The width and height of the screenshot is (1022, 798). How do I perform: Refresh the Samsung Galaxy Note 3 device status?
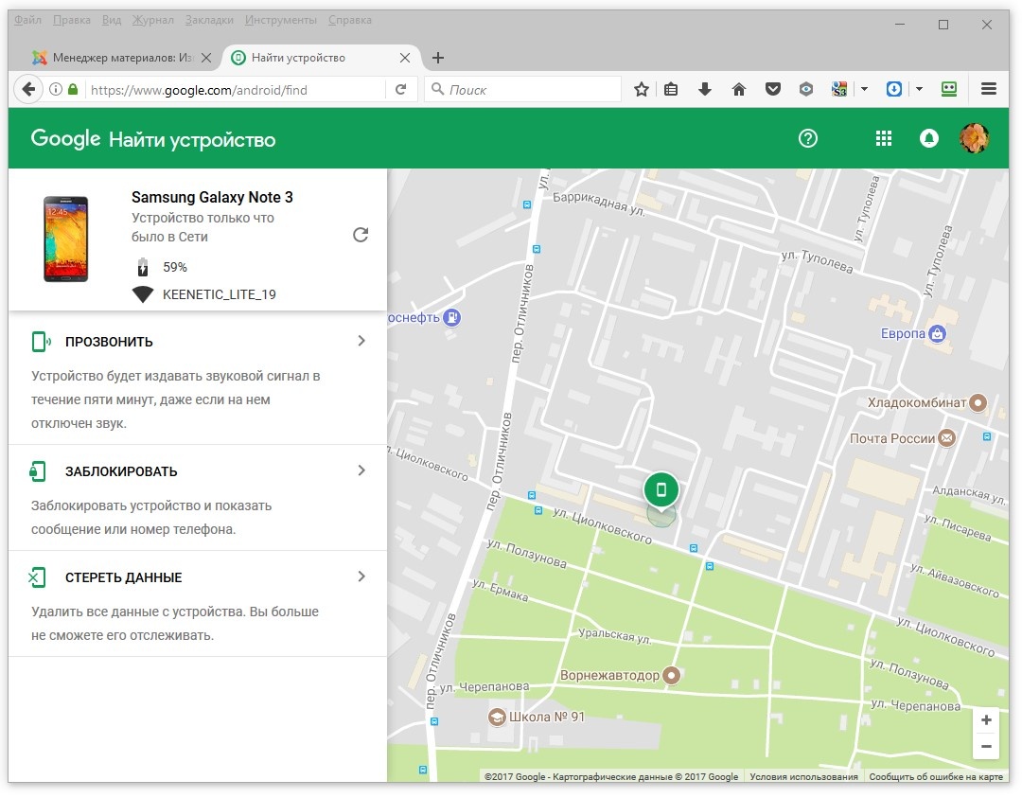361,235
